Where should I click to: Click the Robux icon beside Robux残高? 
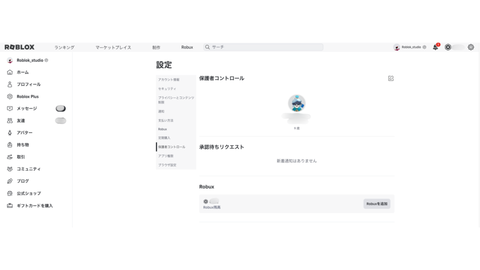tap(206, 202)
